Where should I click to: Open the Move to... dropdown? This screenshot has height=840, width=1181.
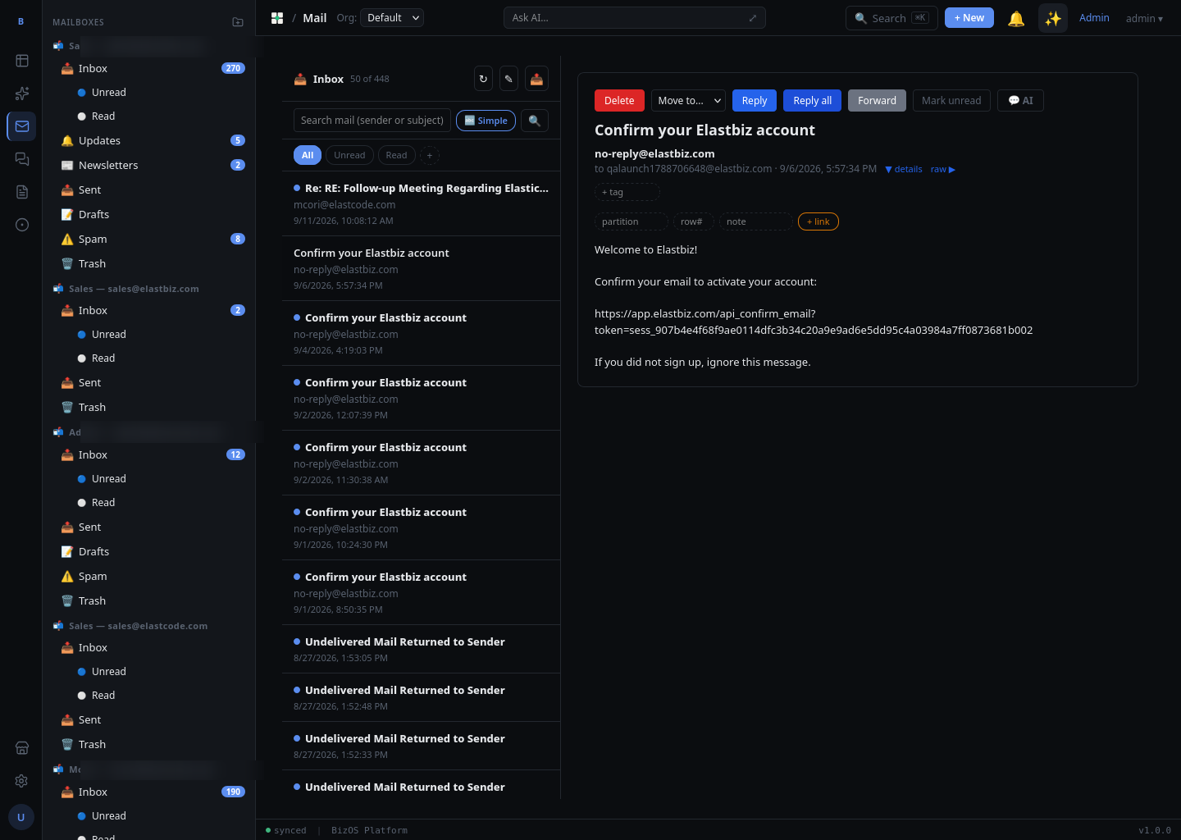(x=688, y=100)
